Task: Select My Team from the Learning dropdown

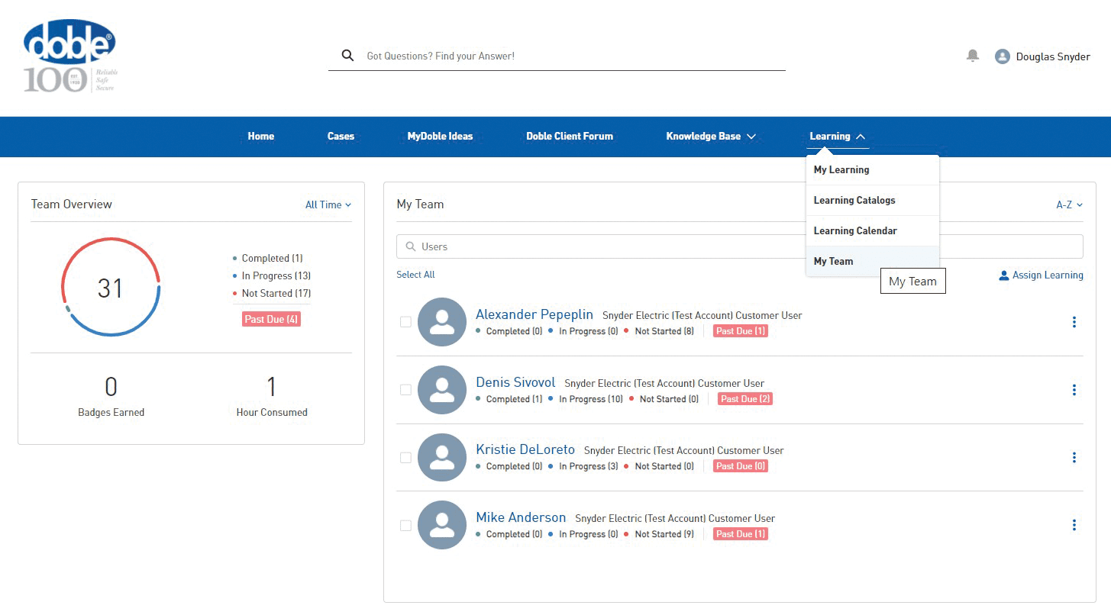Action: click(873, 261)
